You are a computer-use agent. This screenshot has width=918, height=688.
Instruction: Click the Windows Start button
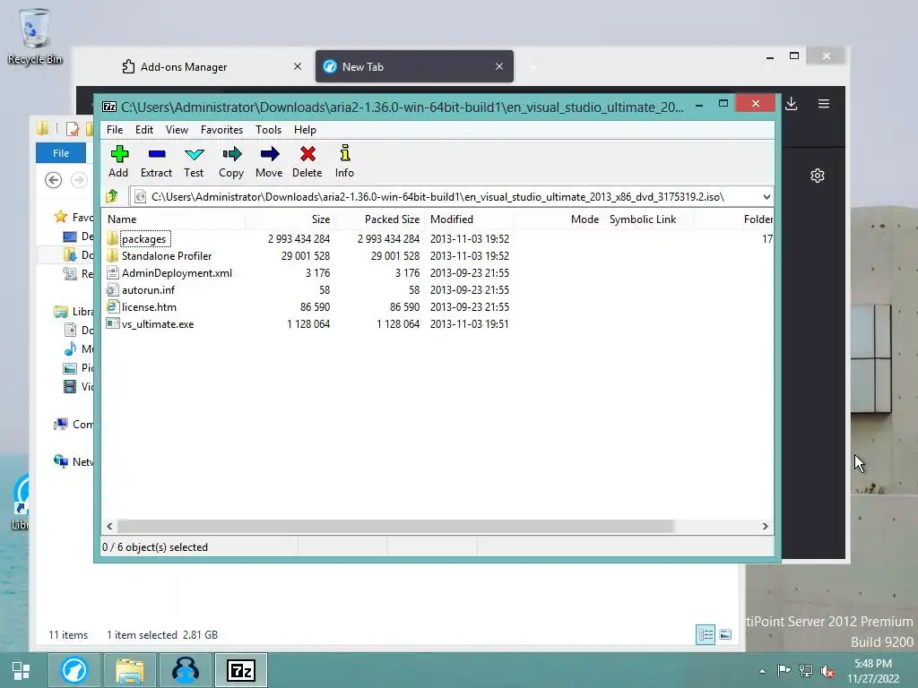tap(22, 670)
